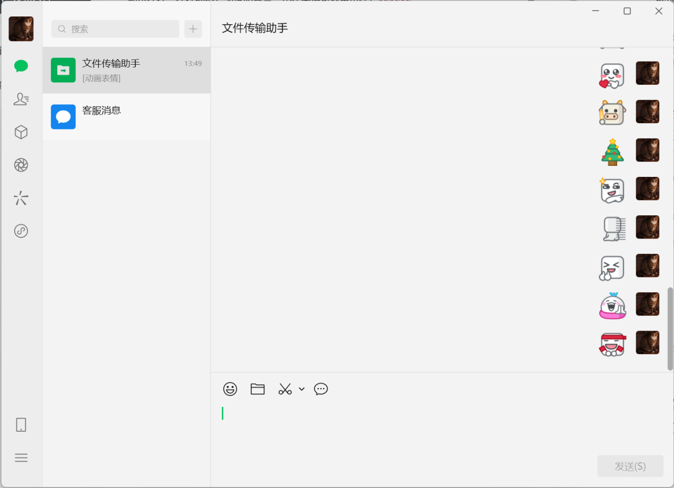The image size is (674, 488).
Task: Select the 客服消息 conversation
Action: pyautogui.click(x=126, y=117)
